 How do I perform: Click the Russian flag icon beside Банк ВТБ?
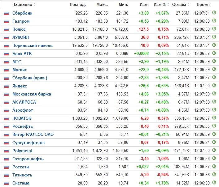[x=6, y=54]
